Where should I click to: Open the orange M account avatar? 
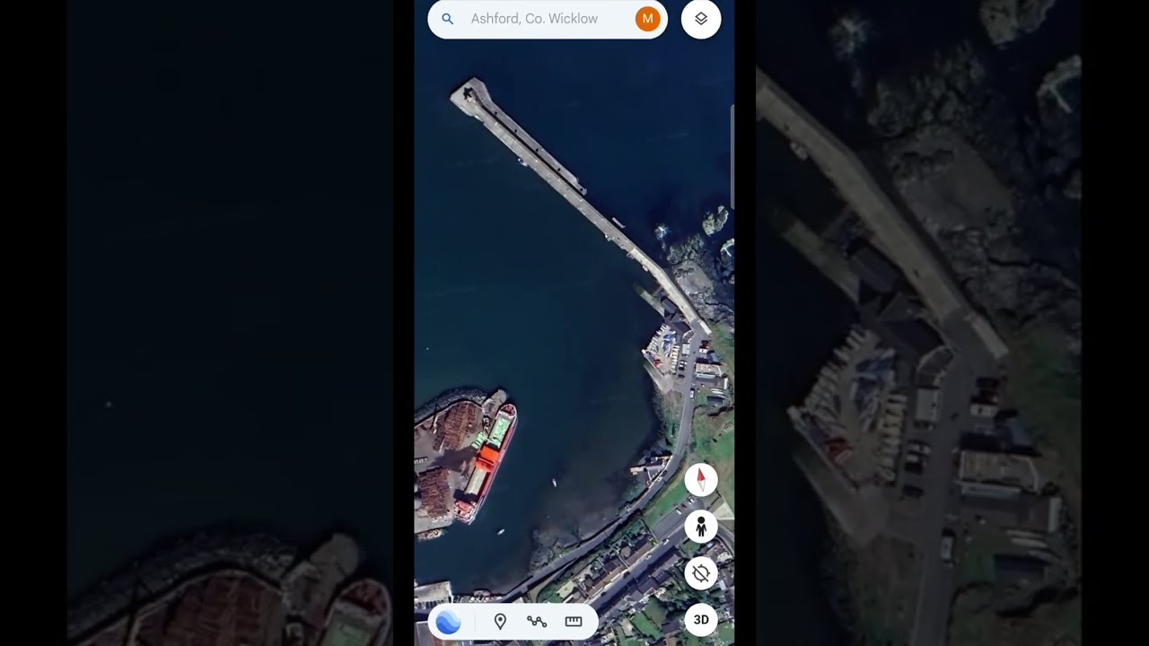click(647, 19)
